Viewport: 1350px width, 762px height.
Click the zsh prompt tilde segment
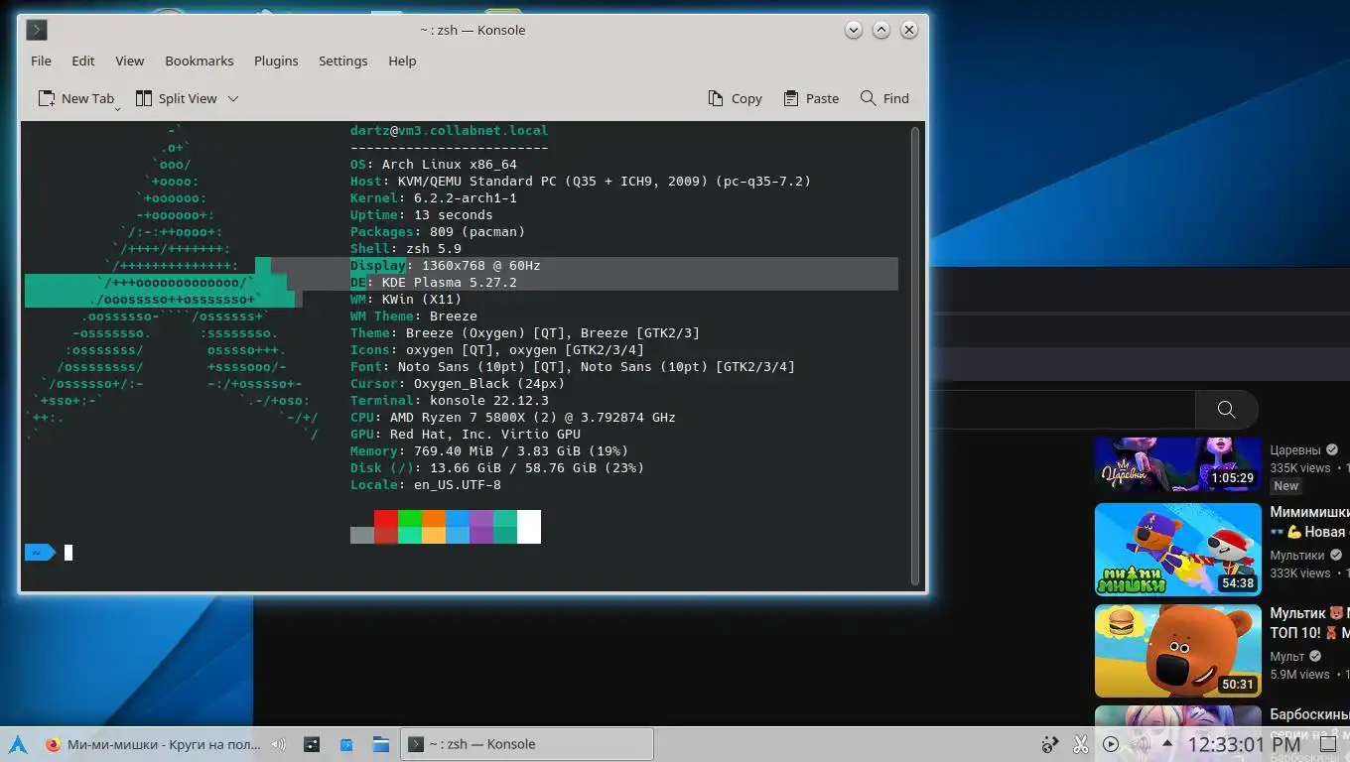pyautogui.click(x=38, y=553)
